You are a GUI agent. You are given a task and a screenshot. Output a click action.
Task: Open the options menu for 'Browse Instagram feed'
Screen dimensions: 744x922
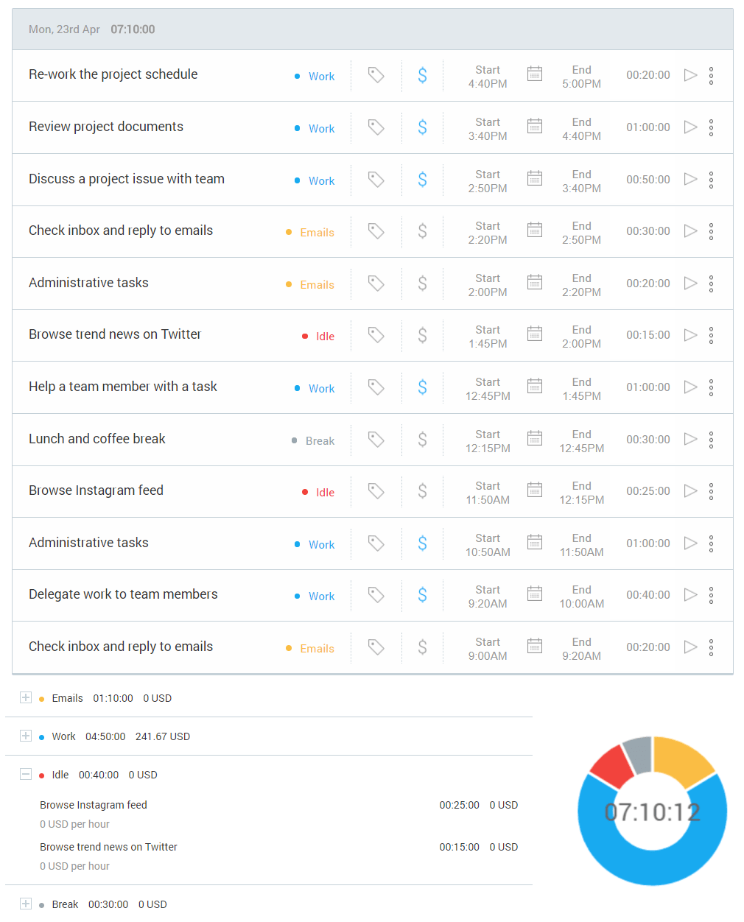tap(711, 491)
